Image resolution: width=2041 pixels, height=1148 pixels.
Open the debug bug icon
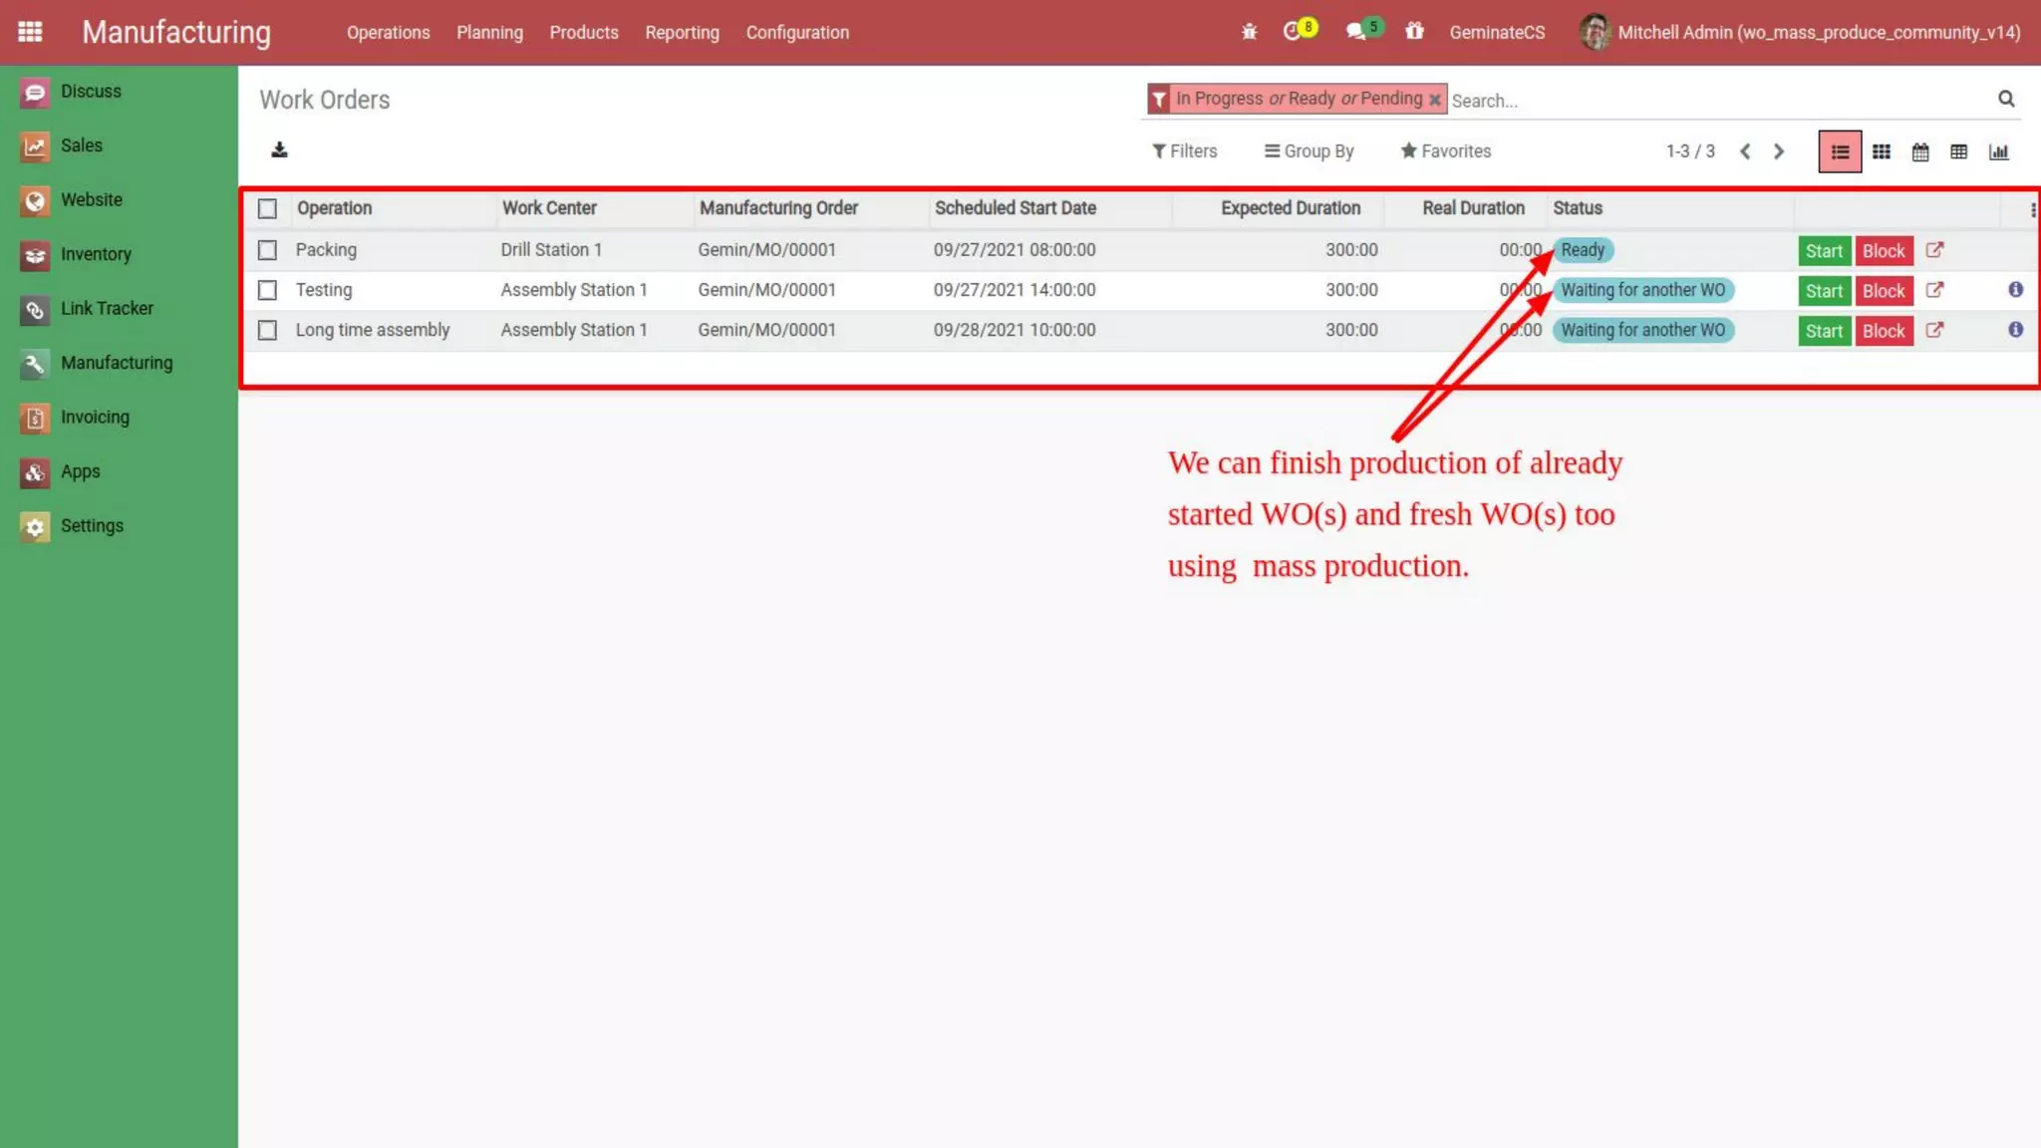pyautogui.click(x=1249, y=32)
